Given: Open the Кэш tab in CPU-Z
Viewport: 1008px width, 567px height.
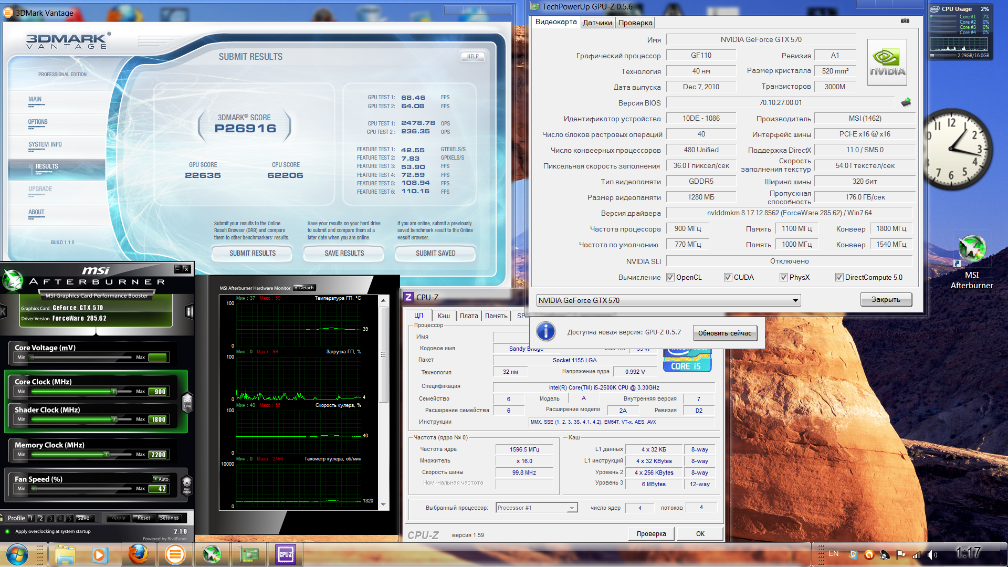Looking at the screenshot, I should (444, 316).
